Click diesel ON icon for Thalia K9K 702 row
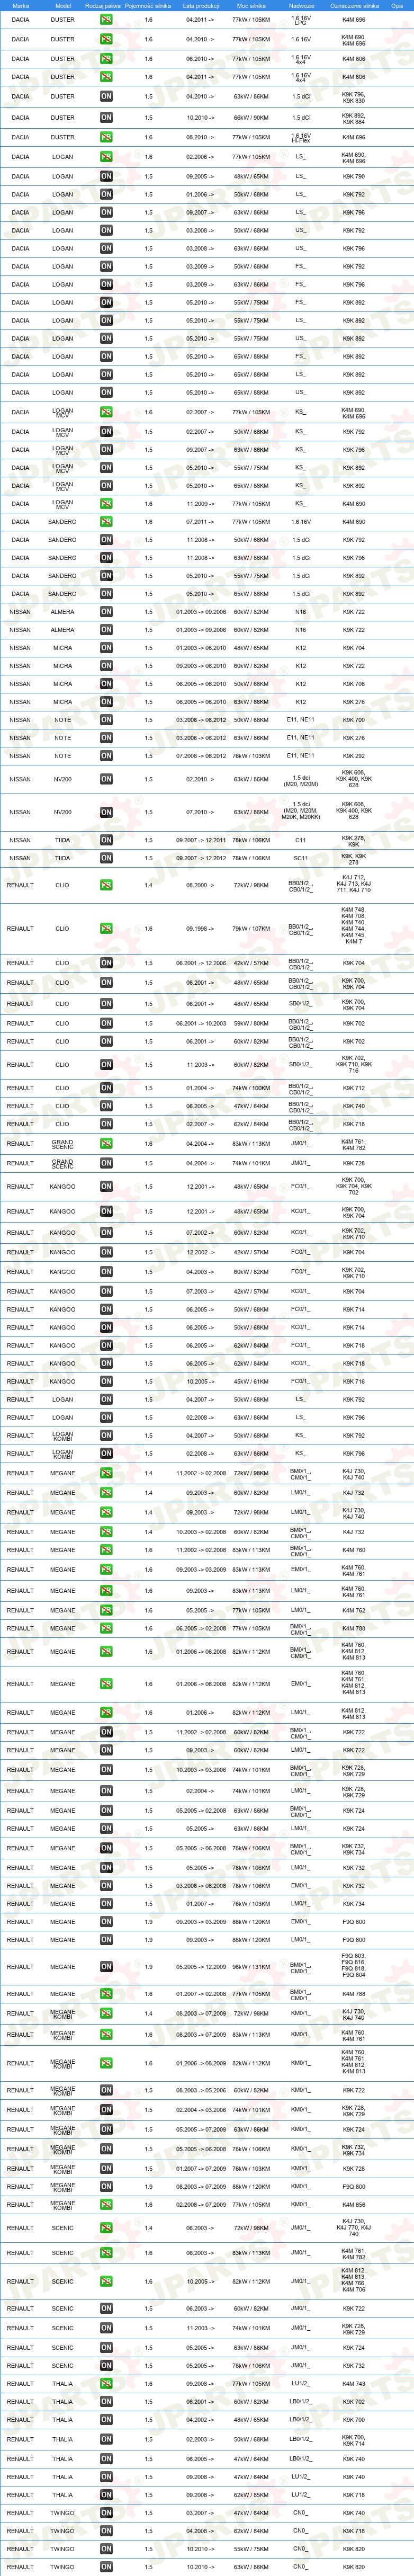 coord(106,2401)
